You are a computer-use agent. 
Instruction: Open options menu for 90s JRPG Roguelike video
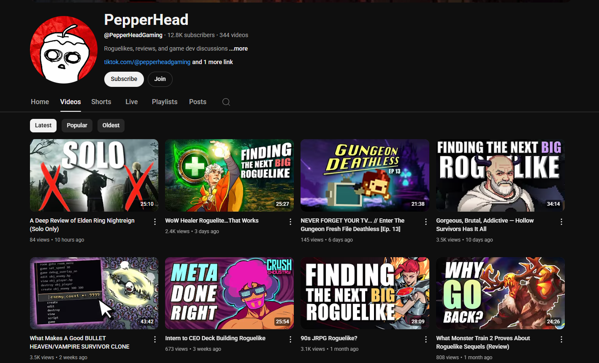(426, 339)
